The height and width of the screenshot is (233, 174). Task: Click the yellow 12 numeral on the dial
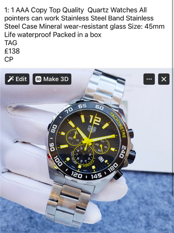95,120
